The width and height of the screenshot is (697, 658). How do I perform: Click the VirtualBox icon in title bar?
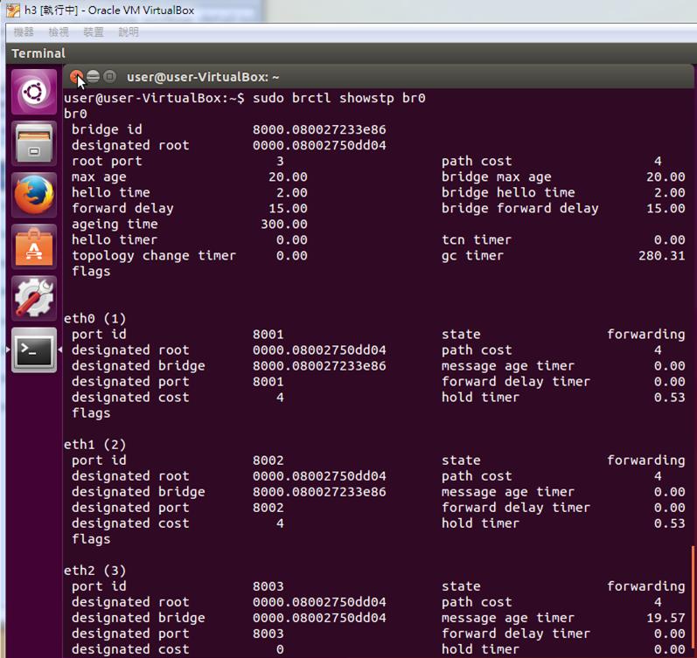12,10
